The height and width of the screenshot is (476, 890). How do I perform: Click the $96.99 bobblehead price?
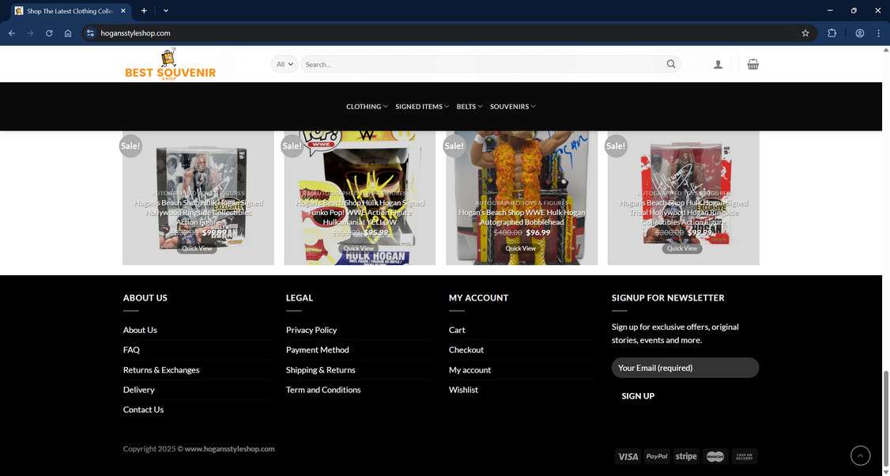[x=538, y=232]
